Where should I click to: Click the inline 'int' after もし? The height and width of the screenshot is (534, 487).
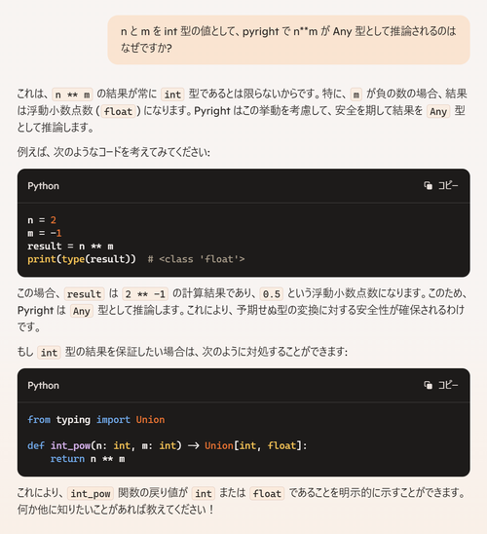(49, 353)
